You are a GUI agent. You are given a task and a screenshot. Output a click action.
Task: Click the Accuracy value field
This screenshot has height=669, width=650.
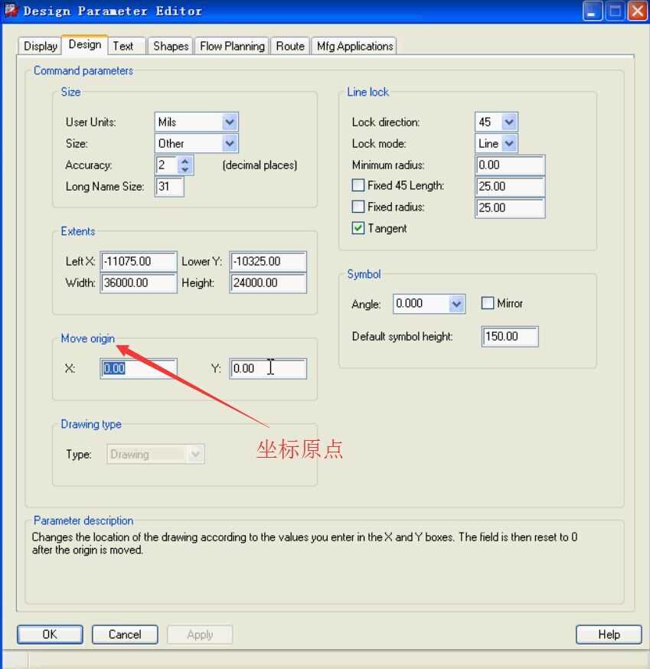point(166,165)
